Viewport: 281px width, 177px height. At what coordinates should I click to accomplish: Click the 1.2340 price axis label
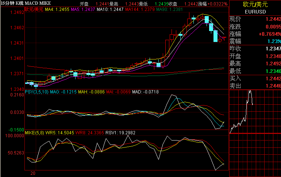(17, 89)
